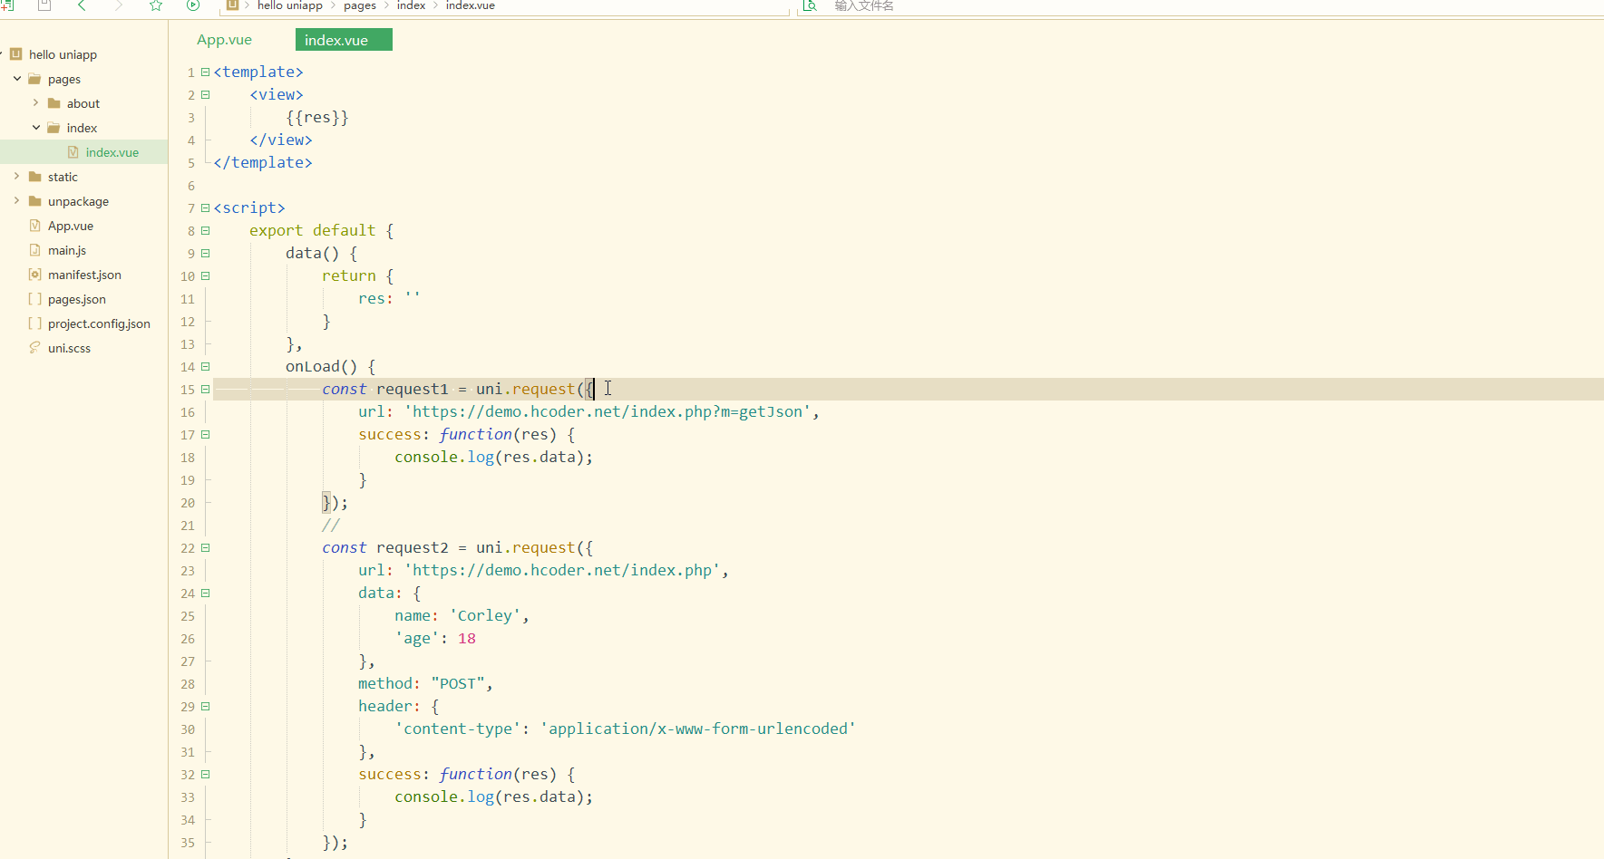Fold the onLoad block at line 14
Image resolution: width=1604 pixels, height=859 pixels.
[206, 367]
